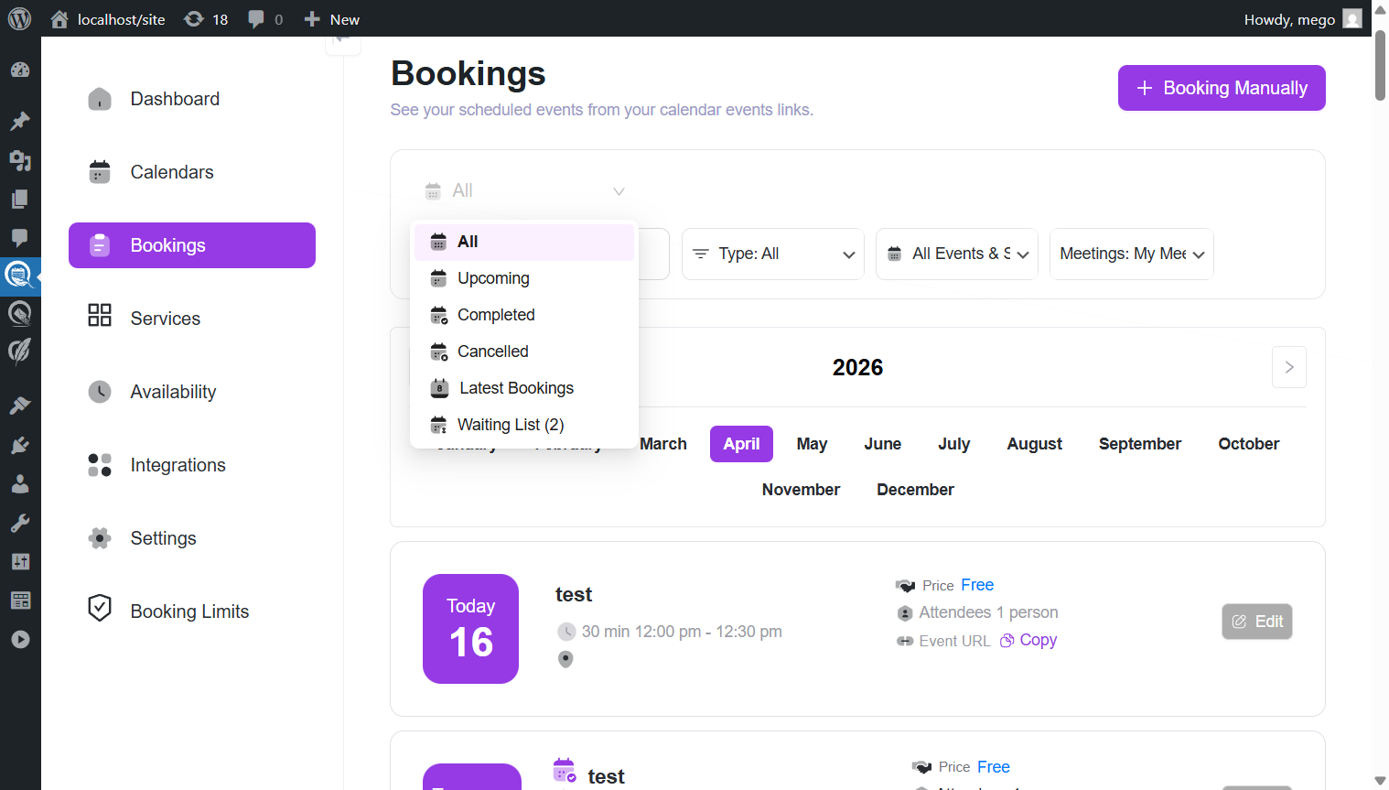Open Services via its grid icon
The height and width of the screenshot is (790, 1389).
click(99, 318)
